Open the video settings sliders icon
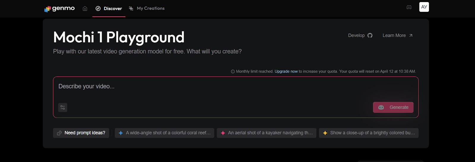The width and height of the screenshot is (475, 162). [63, 108]
